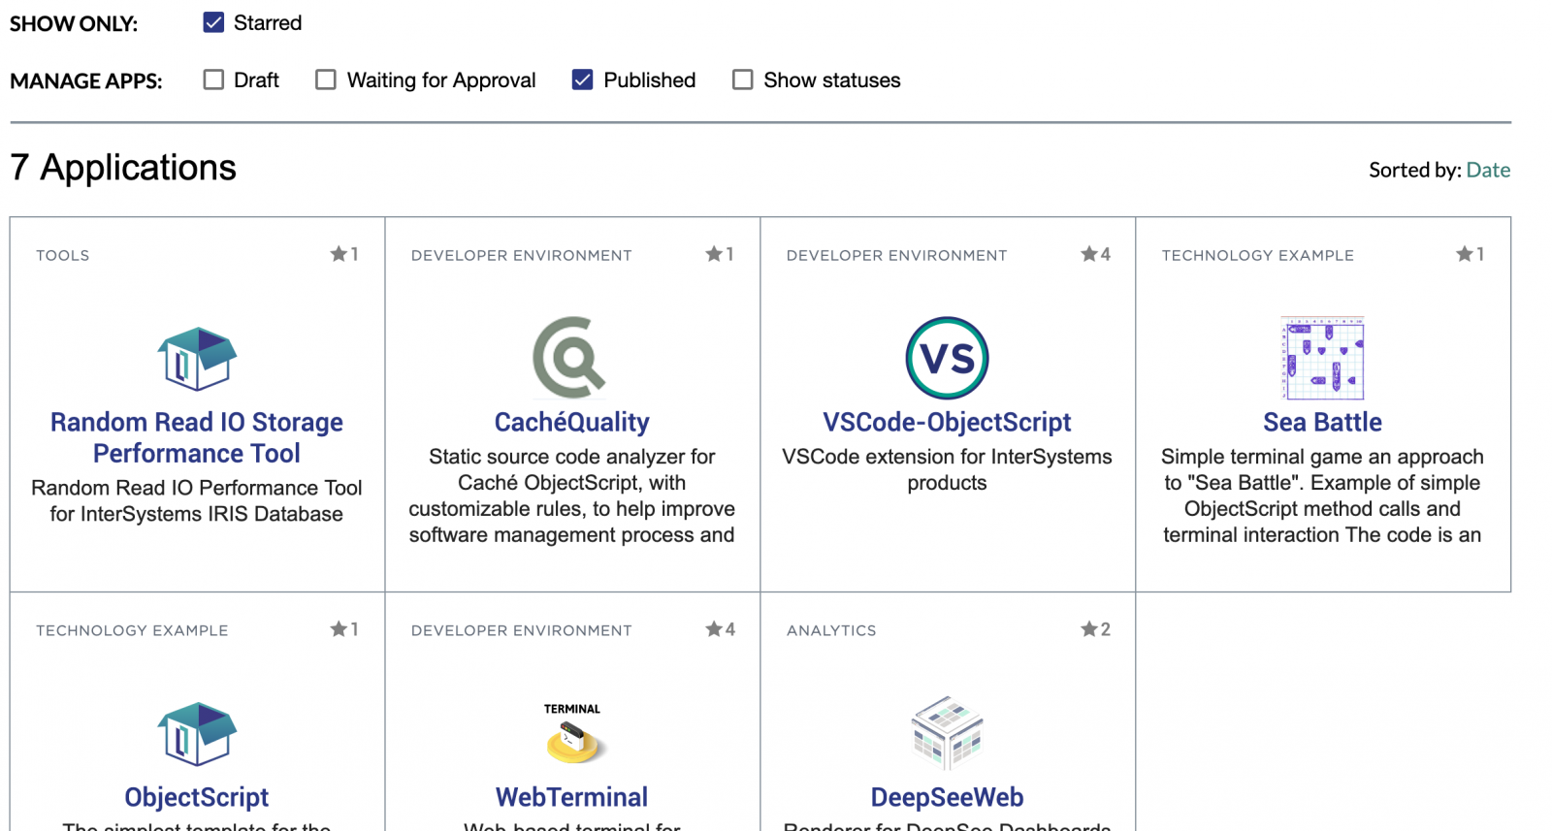Click the WebTerminal terminal logo icon
Screen dimensions: 1552x831
pos(572,734)
